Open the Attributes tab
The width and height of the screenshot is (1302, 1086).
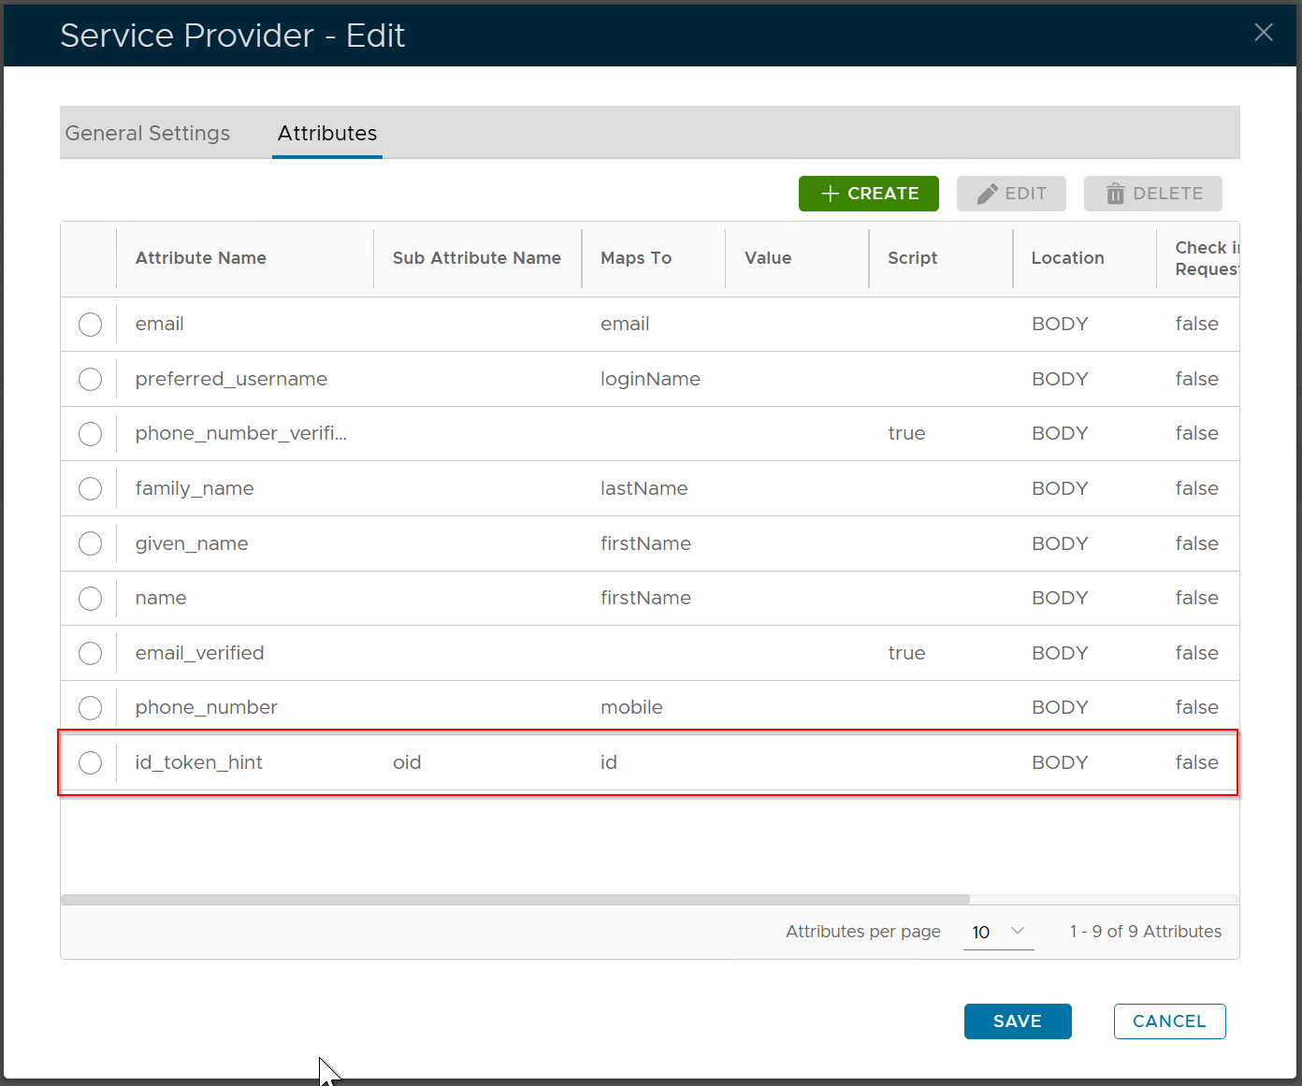click(x=327, y=133)
